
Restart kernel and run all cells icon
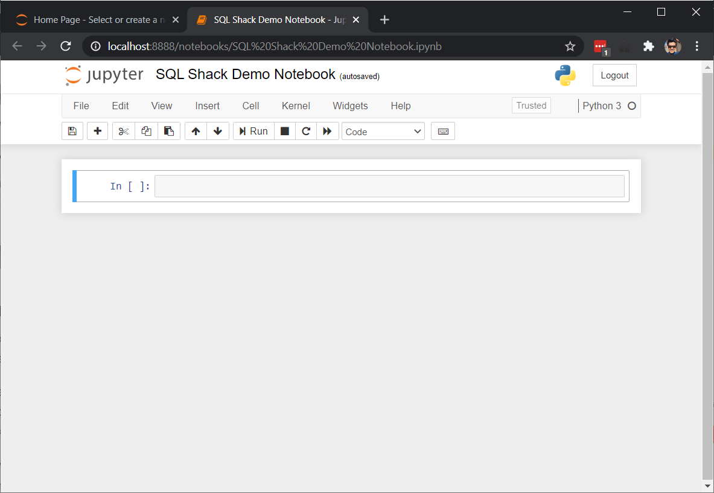tap(327, 131)
